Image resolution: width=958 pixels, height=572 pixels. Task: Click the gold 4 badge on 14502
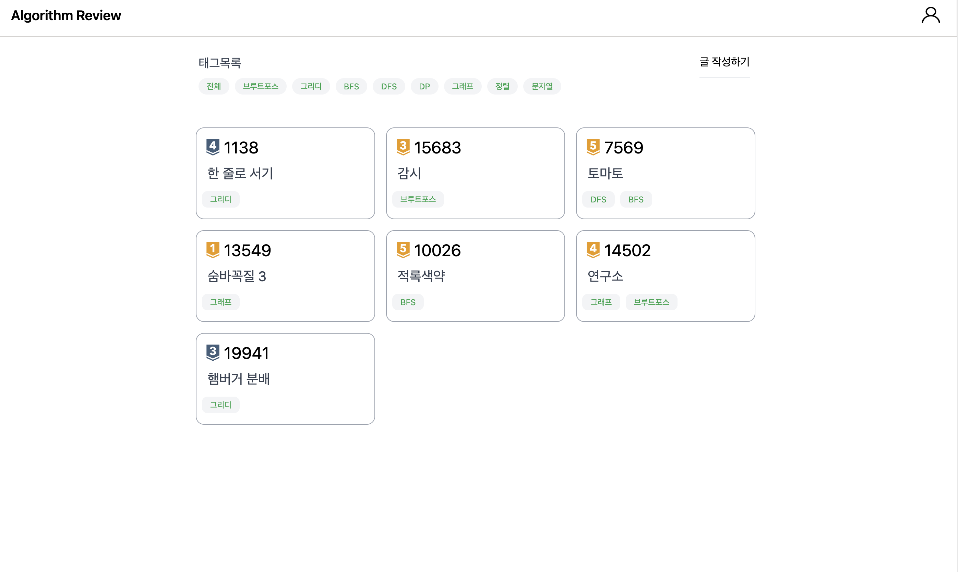pos(592,250)
